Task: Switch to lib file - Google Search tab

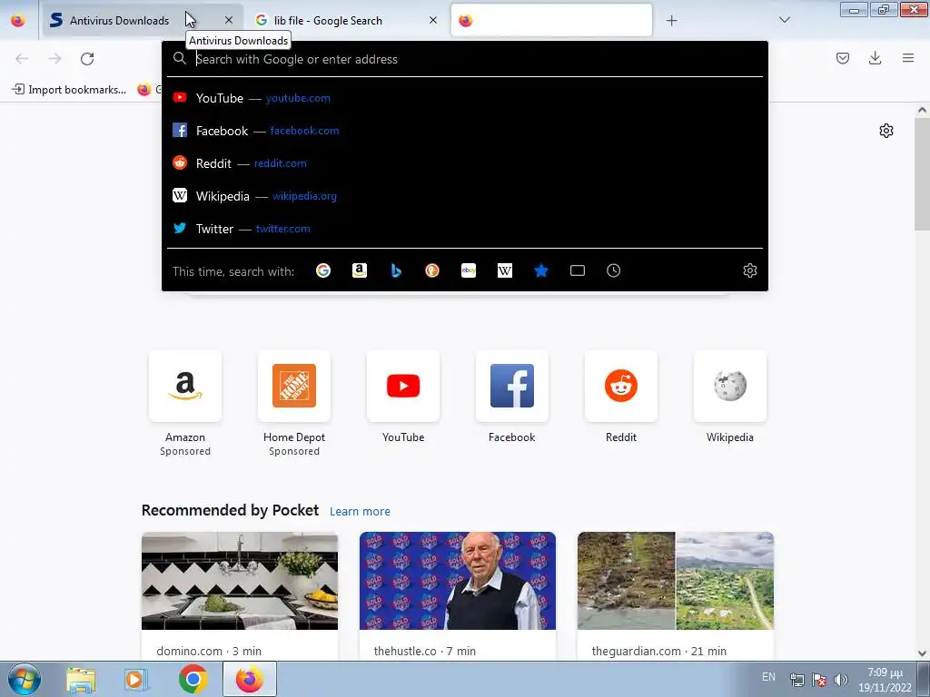Action: click(x=347, y=20)
